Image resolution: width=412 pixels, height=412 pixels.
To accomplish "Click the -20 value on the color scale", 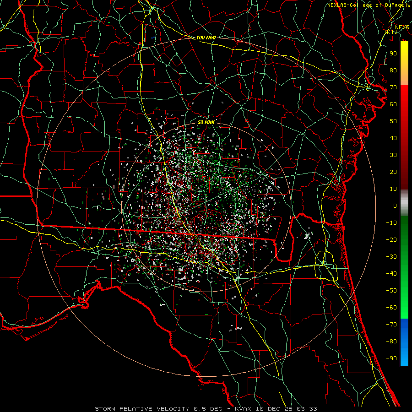I will tap(391, 240).
